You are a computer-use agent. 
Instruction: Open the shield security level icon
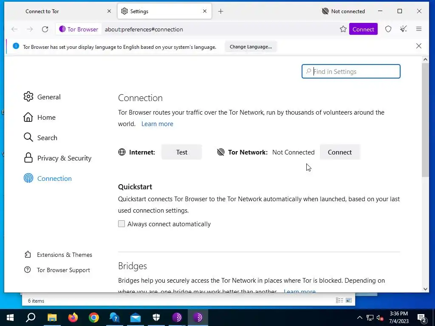click(x=388, y=29)
